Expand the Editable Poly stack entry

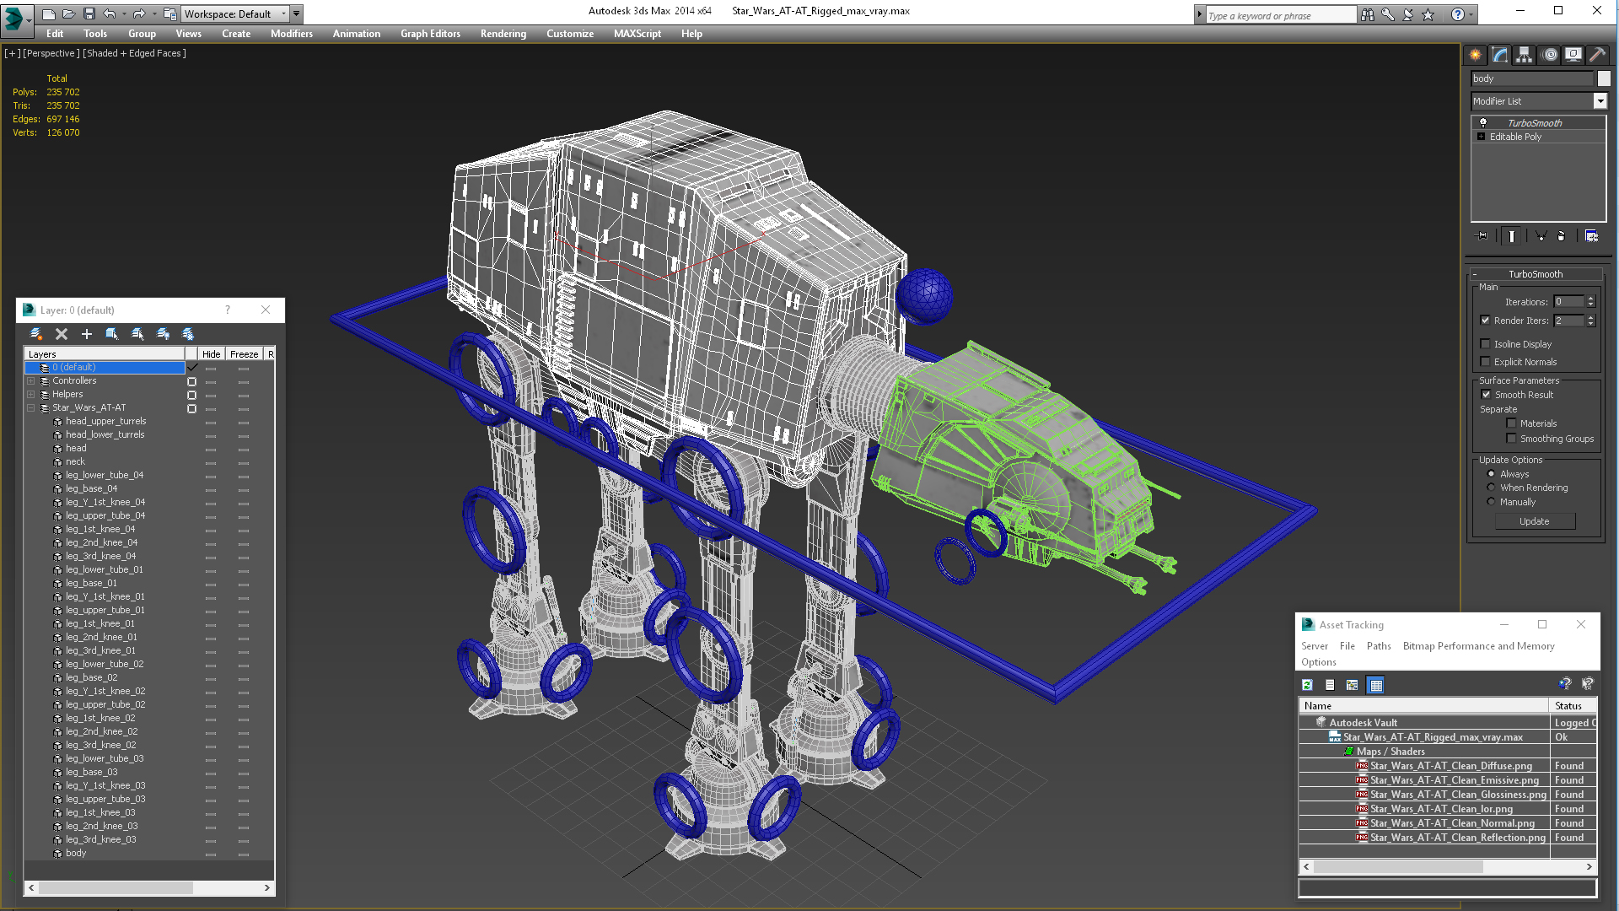1482,137
